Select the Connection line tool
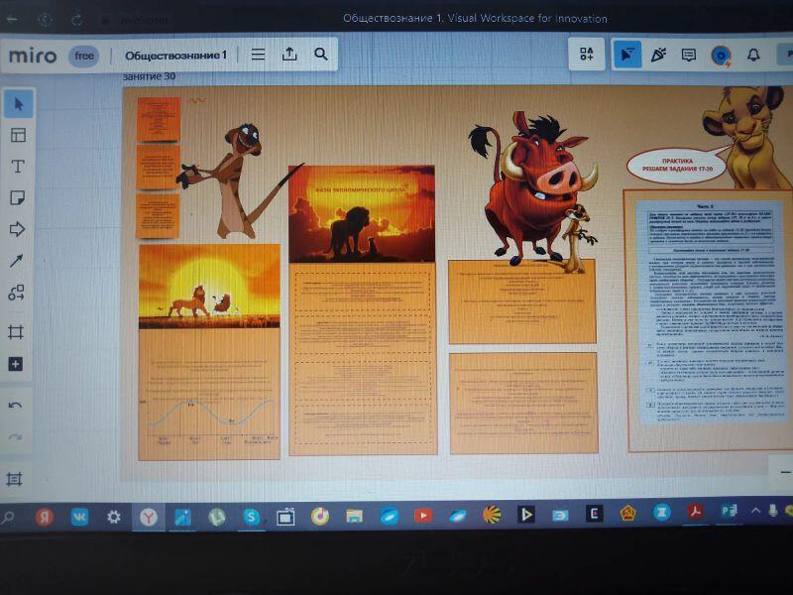Image resolution: width=793 pixels, height=595 pixels. tap(17, 261)
